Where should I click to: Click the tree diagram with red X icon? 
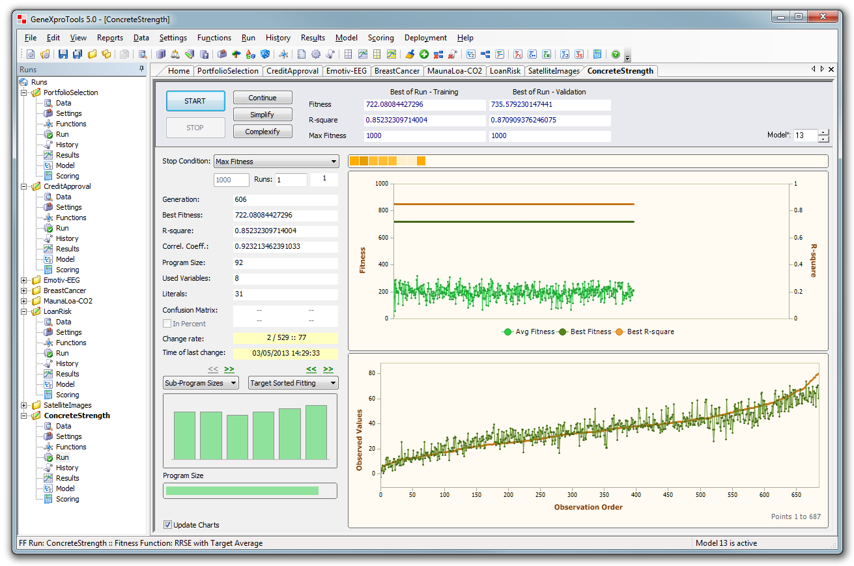point(438,55)
